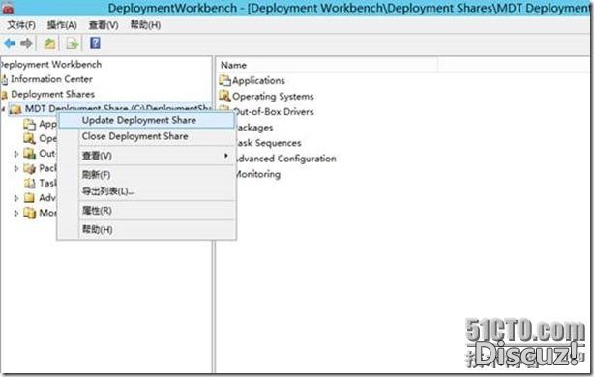Select Applications in the right pane list
The width and height of the screenshot is (594, 377).
click(258, 80)
